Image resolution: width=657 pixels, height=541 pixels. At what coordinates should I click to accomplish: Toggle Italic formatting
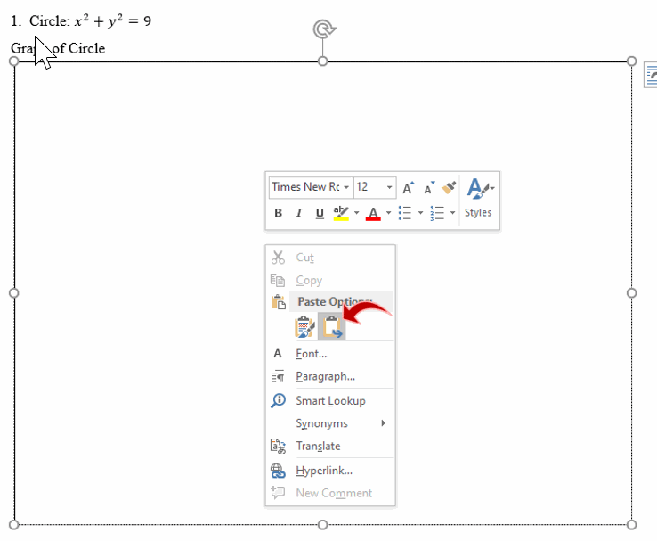coord(298,213)
